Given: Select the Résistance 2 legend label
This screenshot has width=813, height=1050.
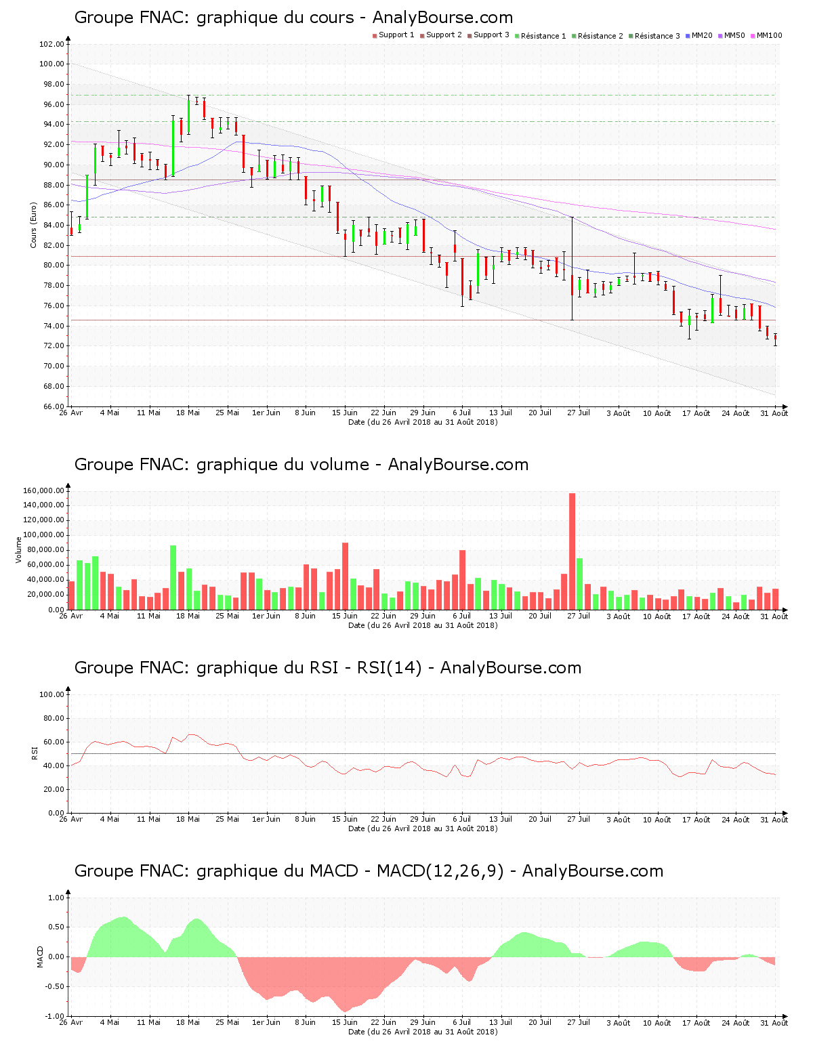Looking at the screenshot, I should 600,36.
